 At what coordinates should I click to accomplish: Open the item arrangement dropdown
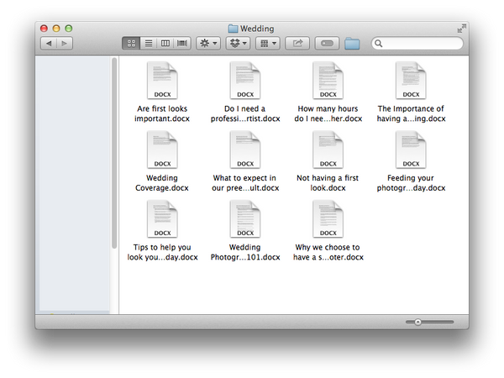(x=268, y=43)
